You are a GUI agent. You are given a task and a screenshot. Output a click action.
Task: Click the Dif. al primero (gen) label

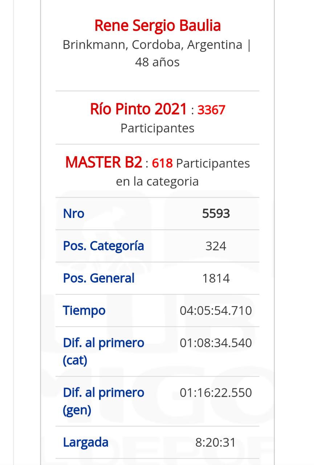[x=103, y=401]
